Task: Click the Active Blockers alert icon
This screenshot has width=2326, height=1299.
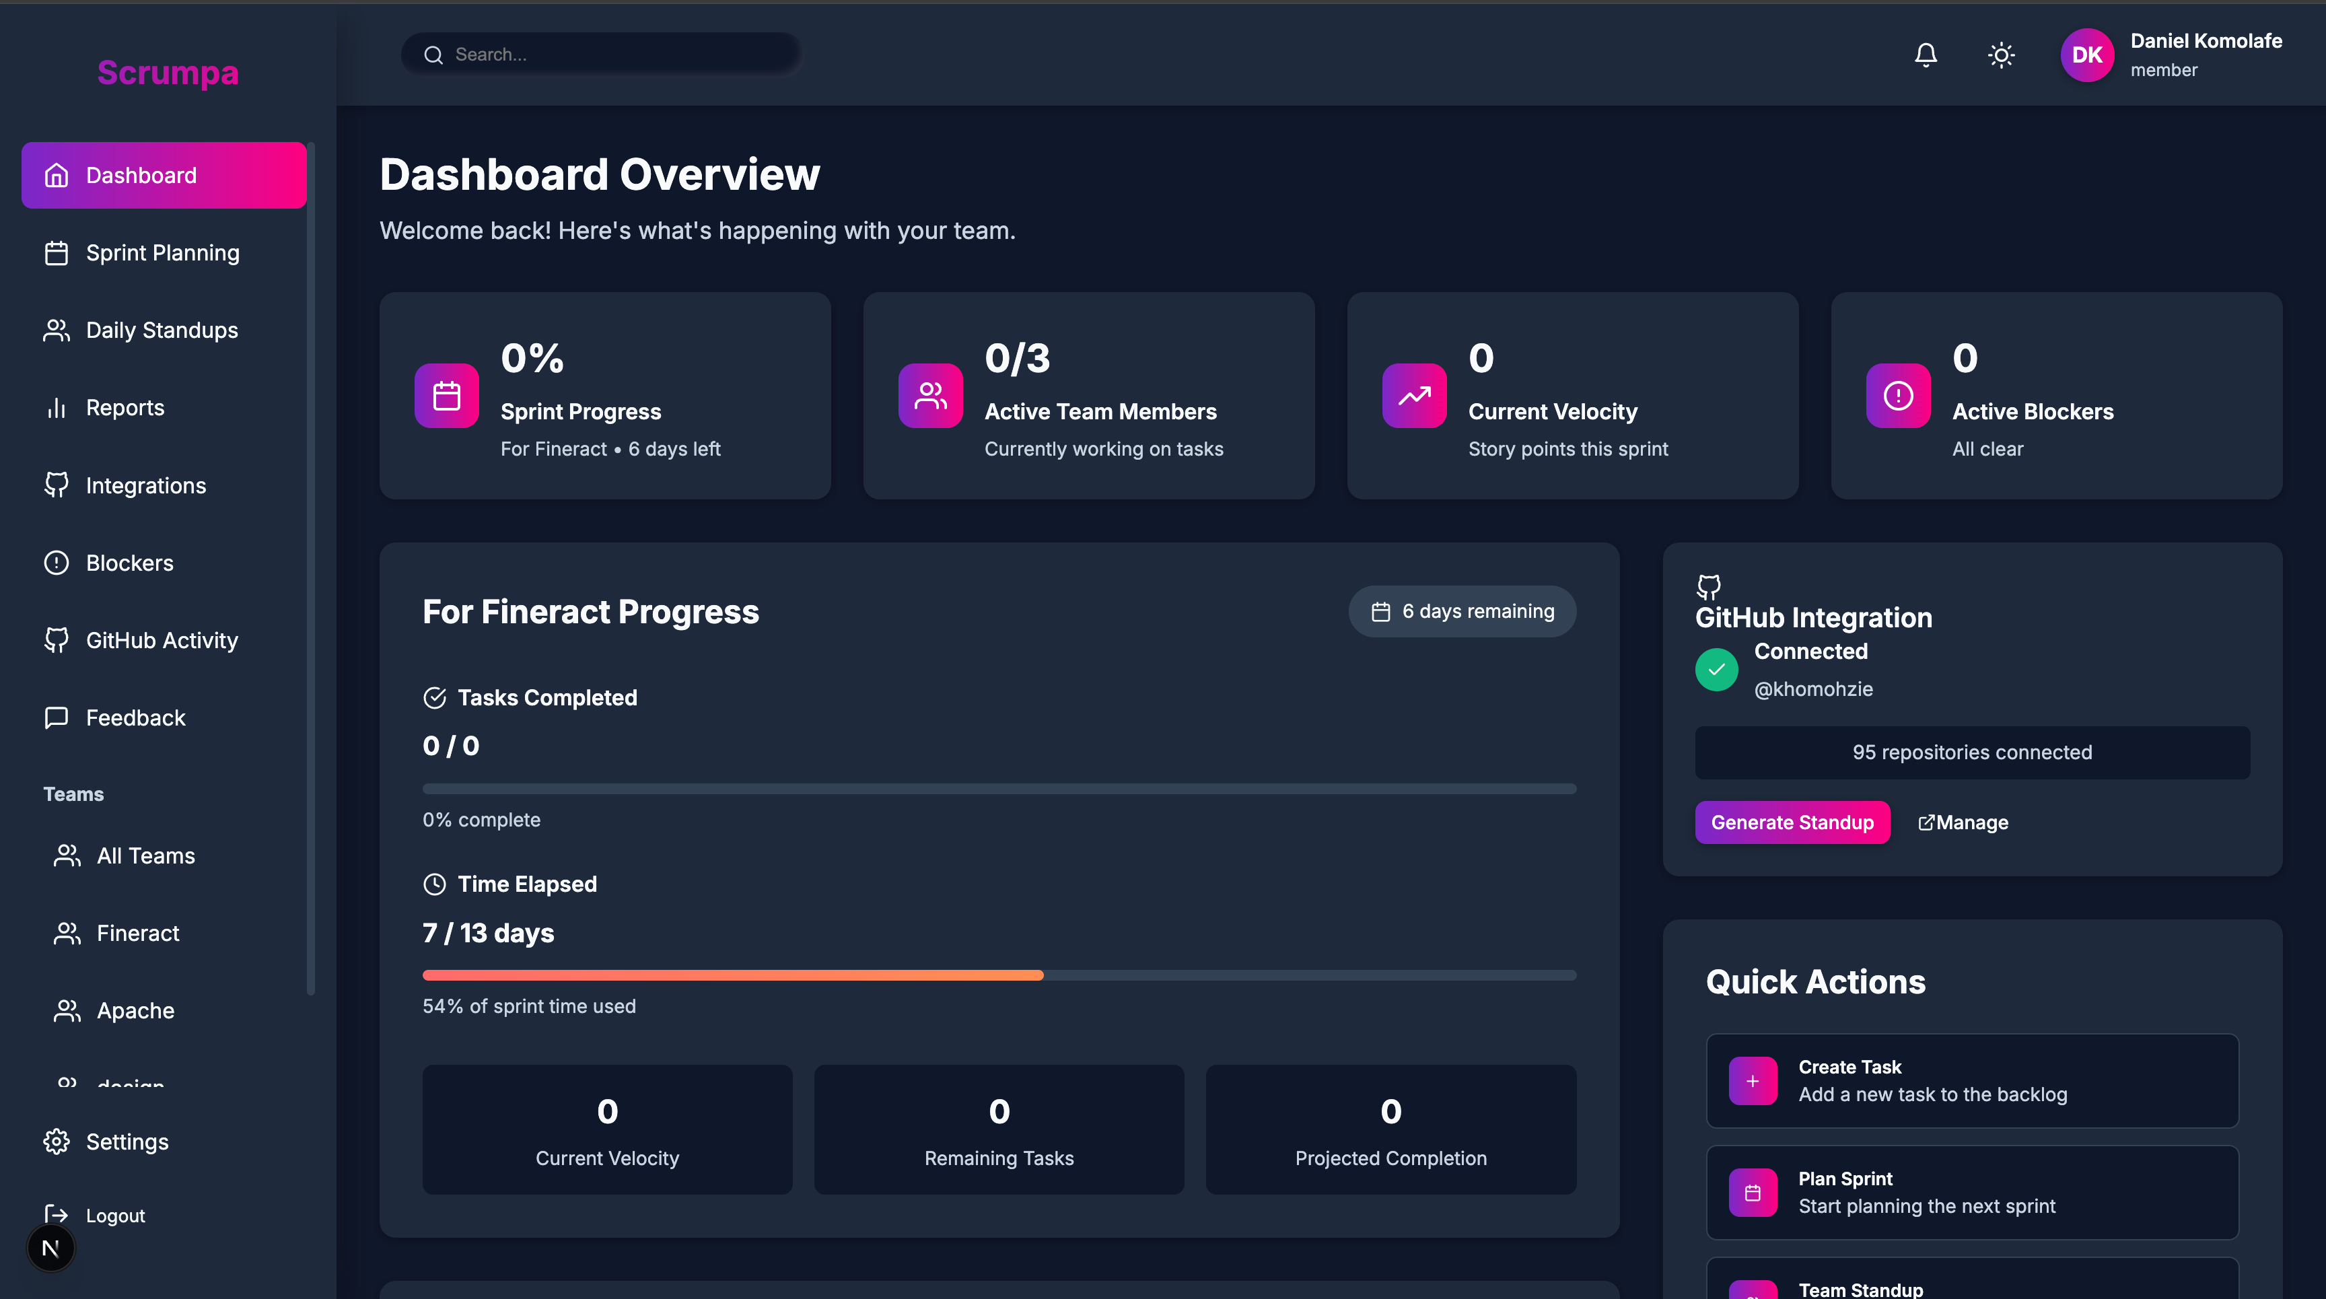Action: 1898,395
